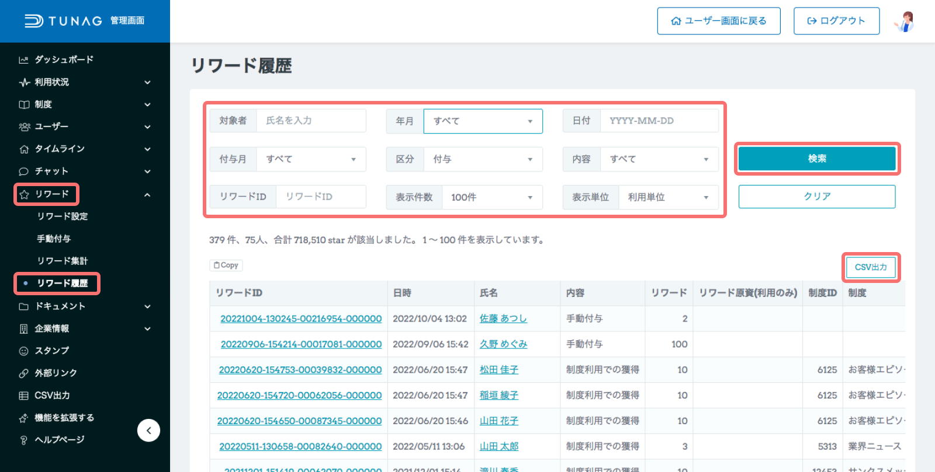935x472 pixels.
Task: Focus the 対象者 name input field
Action: point(311,121)
